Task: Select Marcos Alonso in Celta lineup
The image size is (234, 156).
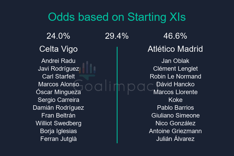Action: 58,84
